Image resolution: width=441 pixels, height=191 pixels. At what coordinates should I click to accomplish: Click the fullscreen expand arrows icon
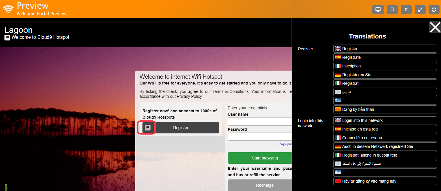coord(420,10)
